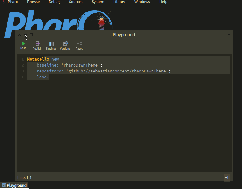Image resolution: width=242 pixels, height=189 pixels.
Task: Click the 'Line: 1:1' status text
Action: 24,177
